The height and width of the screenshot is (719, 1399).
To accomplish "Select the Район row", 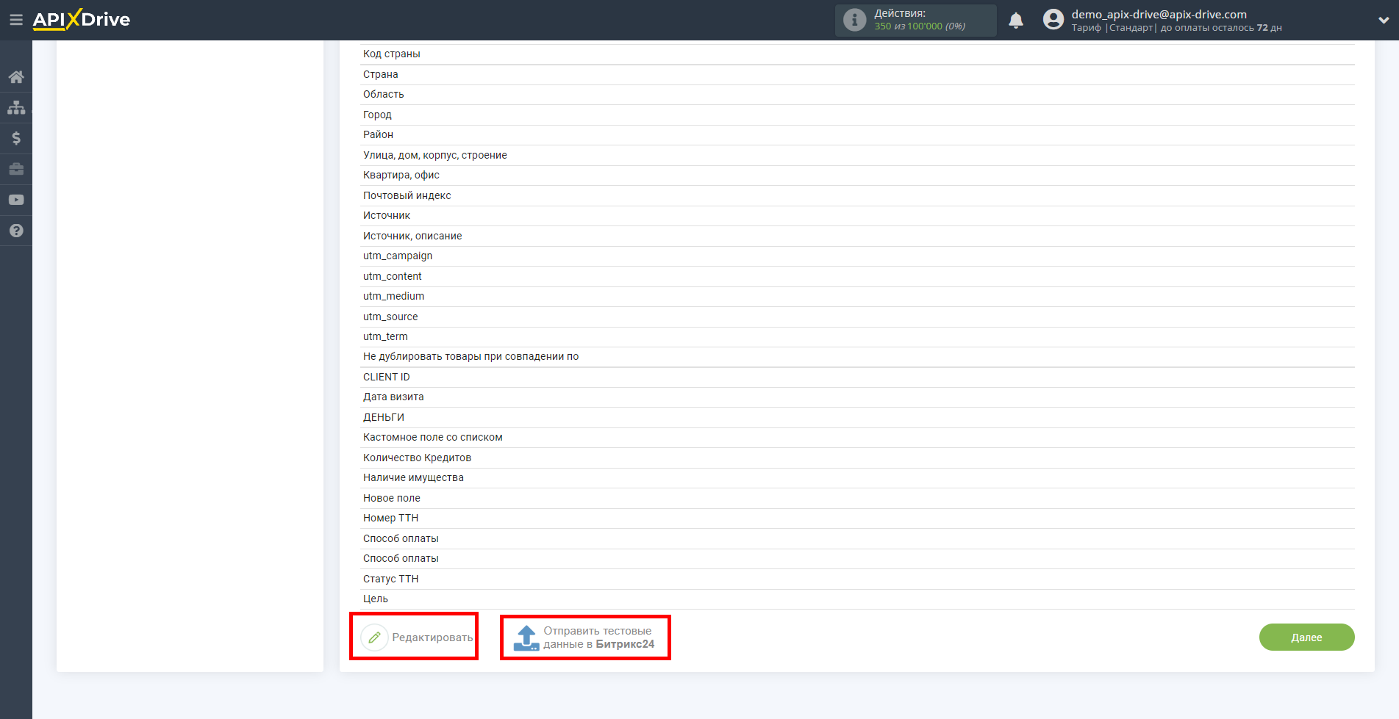I will (x=857, y=135).
